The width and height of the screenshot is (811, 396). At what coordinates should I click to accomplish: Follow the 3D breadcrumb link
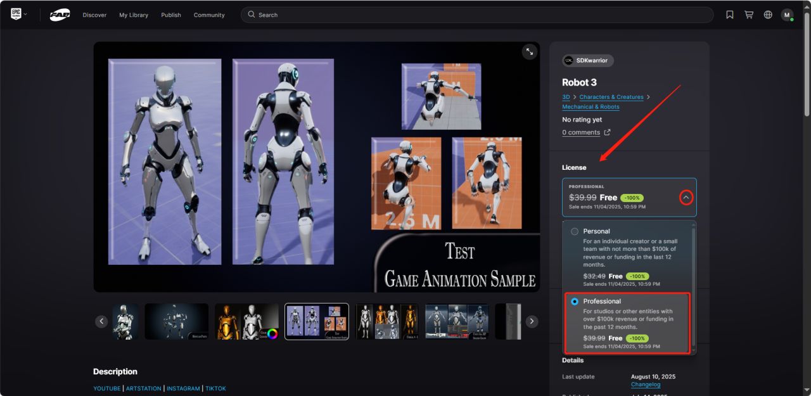(566, 97)
